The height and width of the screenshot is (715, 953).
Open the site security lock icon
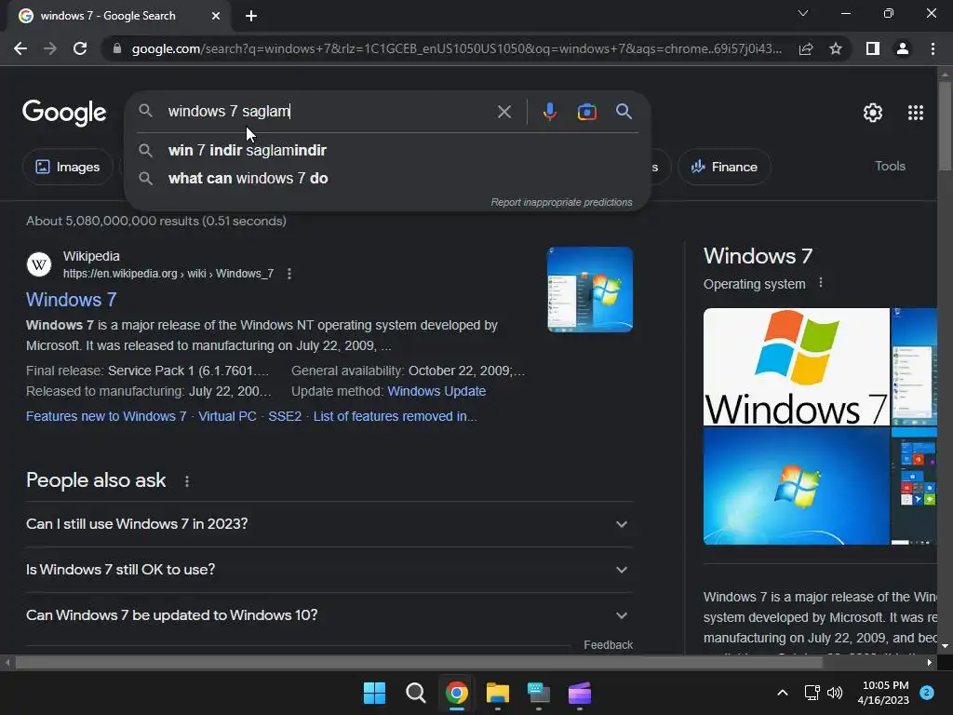click(117, 48)
